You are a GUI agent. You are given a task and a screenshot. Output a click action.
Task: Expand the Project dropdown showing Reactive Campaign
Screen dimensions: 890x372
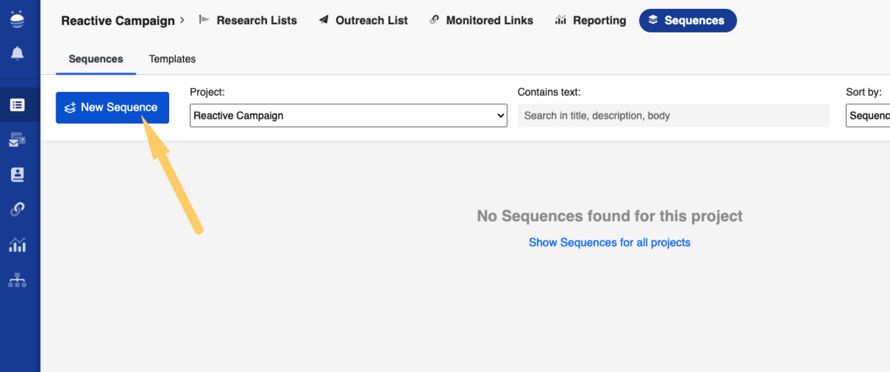(x=348, y=116)
